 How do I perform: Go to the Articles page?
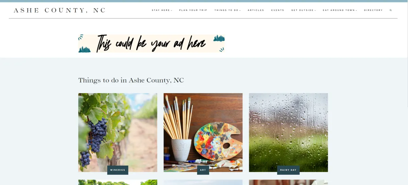coord(256,10)
